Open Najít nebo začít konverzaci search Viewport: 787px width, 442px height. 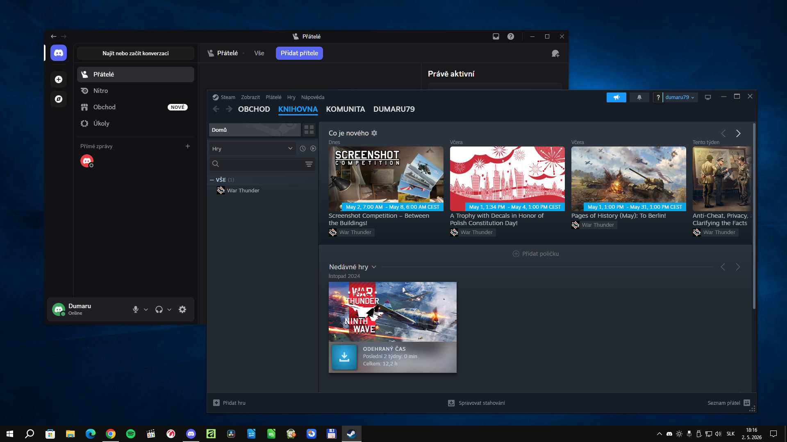(136, 53)
